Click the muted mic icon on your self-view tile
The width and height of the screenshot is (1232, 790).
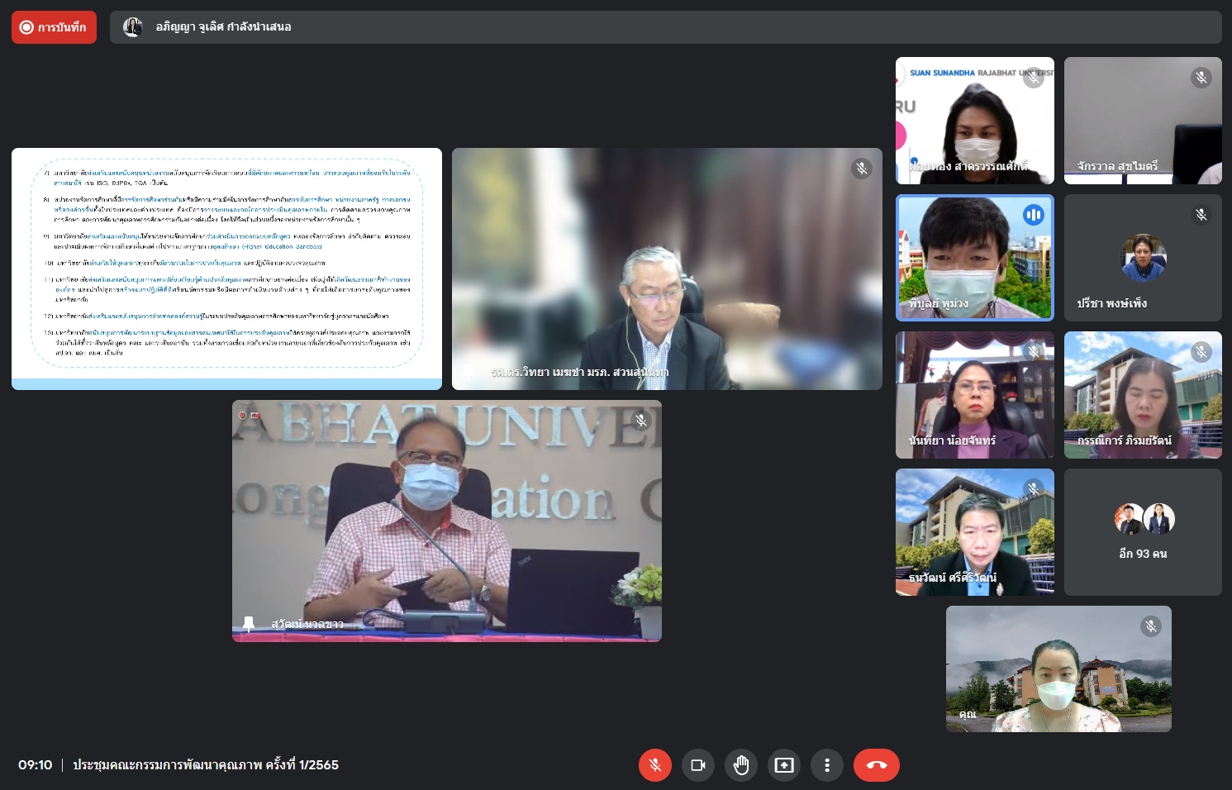click(1150, 626)
